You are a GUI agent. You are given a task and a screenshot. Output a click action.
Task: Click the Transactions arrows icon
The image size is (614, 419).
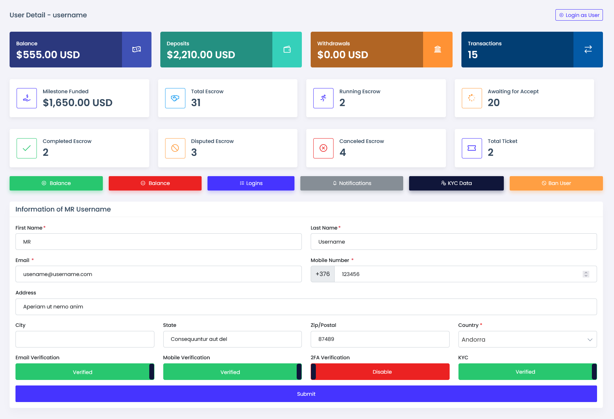tap(588, 49)
